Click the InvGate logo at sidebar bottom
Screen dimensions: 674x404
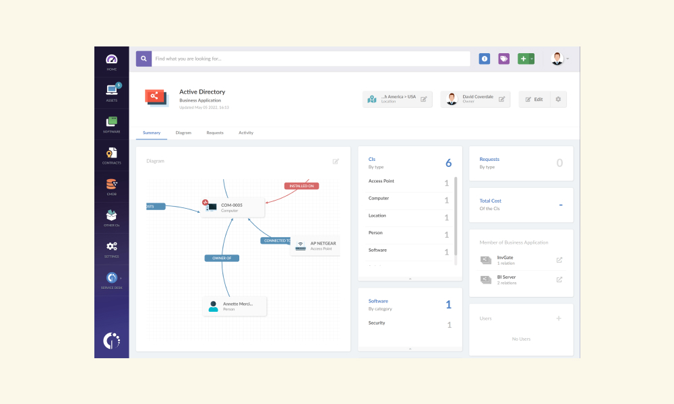point(111,341)
